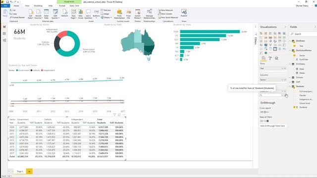Screen dimensions: 317x178
Task: Switch to the View ribbon tab
Action: [x=27, y=6]
